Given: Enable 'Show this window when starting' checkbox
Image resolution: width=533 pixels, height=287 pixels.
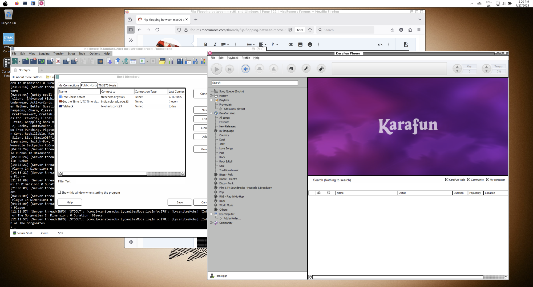Looking at the screenshot, I should 59,192.
